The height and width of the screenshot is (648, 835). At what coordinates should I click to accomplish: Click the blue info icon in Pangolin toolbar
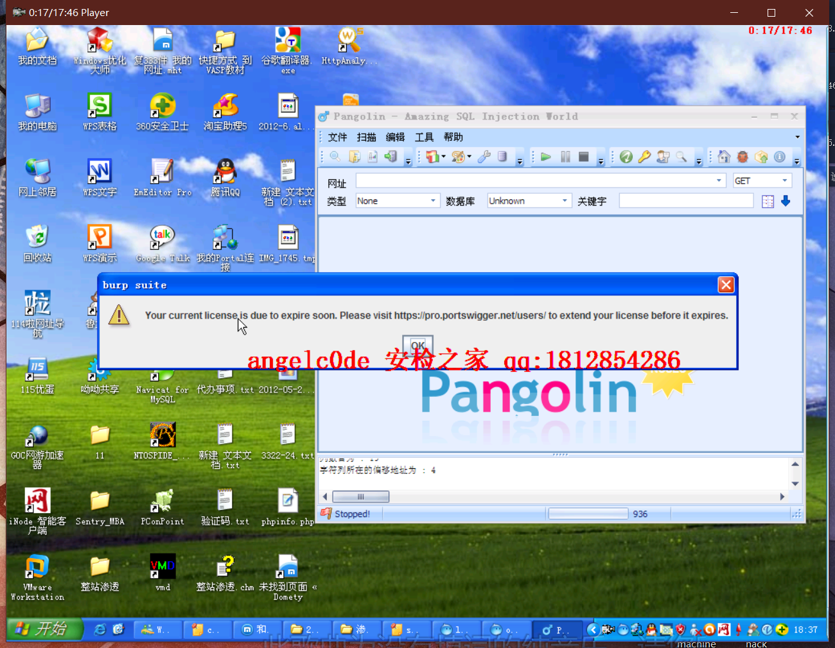pos(780,157)
